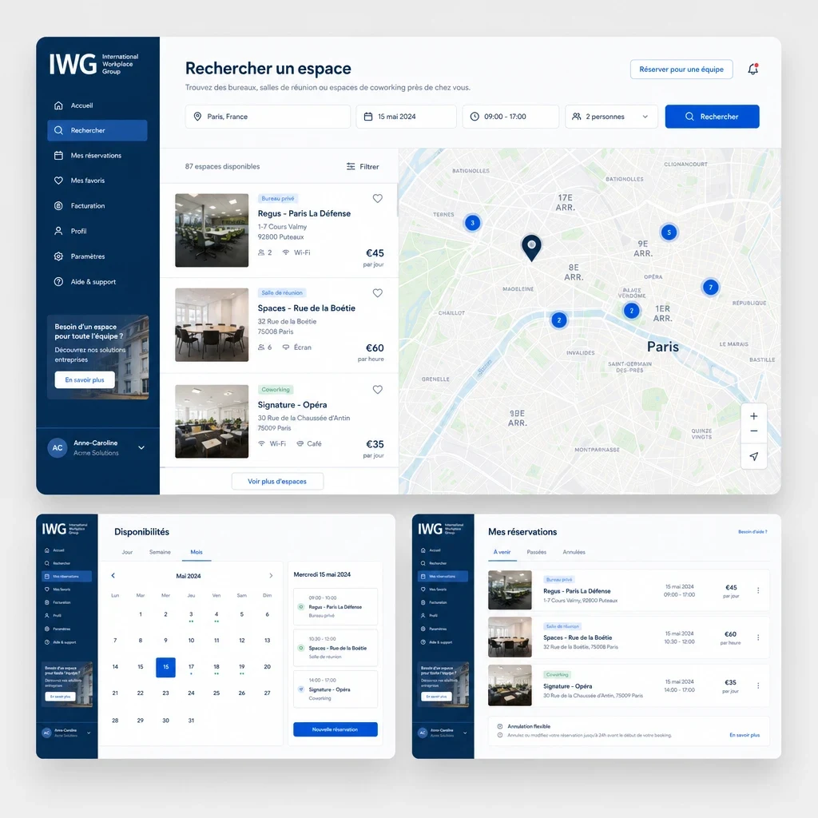Select Mois tab in Disponibilités
The width and height of the screenshot is (818, 818).
click(197, 552)
